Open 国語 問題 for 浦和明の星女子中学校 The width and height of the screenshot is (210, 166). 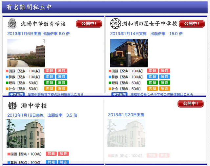(153, 71)
